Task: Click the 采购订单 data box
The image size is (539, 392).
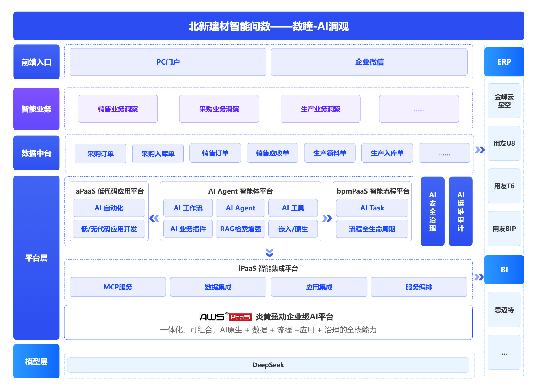Action: click(x=101, y=154)
